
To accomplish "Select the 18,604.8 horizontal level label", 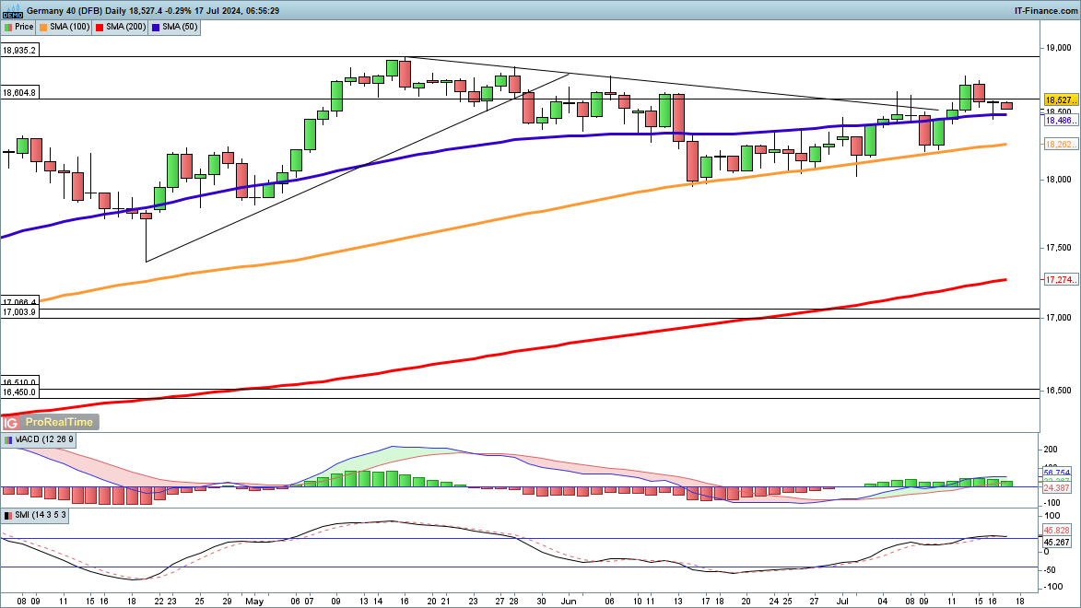I will coord(19,93).
